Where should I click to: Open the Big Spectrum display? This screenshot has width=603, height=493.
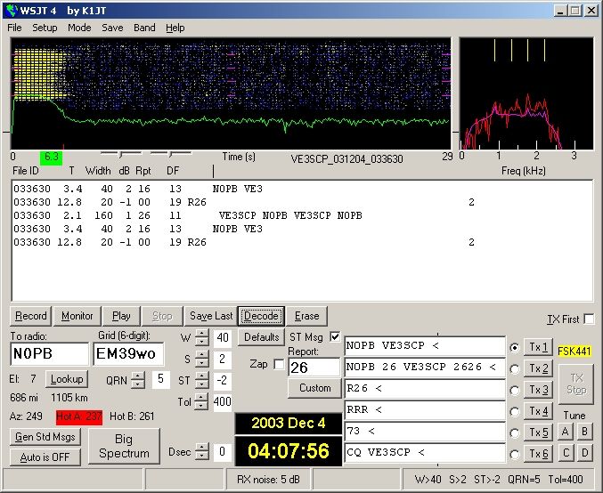pyautogui.click(x=124, y=446)
